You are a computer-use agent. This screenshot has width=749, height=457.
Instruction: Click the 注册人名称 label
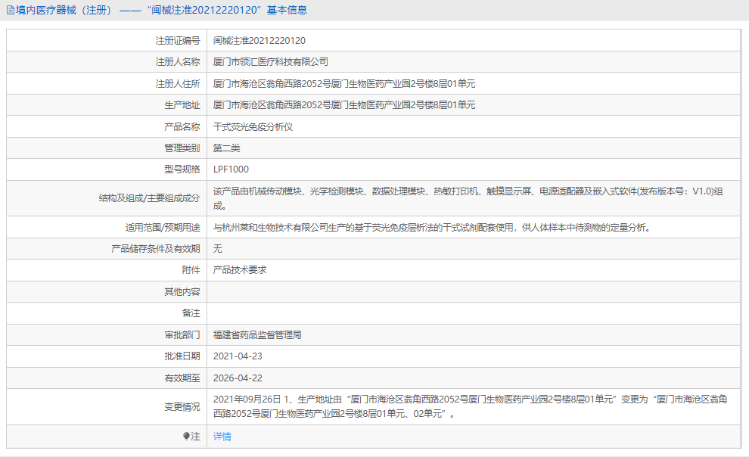[178, 62]
